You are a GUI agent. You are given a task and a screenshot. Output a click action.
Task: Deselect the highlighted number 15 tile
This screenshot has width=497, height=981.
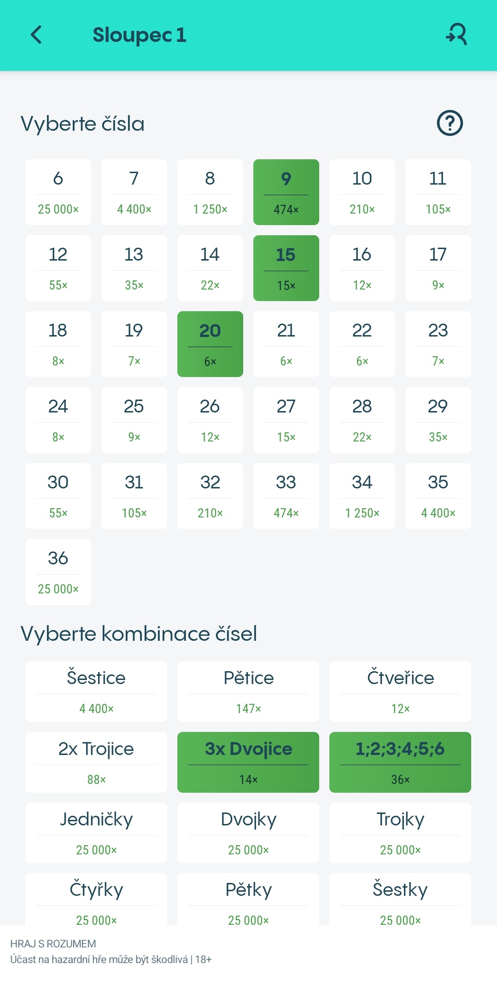point(286,268)
